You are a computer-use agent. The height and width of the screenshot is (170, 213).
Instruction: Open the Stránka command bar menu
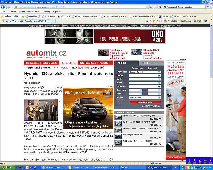175,21
